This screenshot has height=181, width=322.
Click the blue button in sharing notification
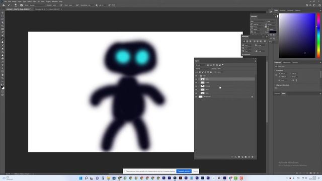pos(184,171)
